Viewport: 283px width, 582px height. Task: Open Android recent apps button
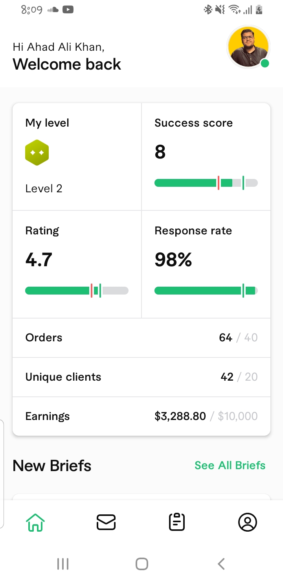[63, 564]
